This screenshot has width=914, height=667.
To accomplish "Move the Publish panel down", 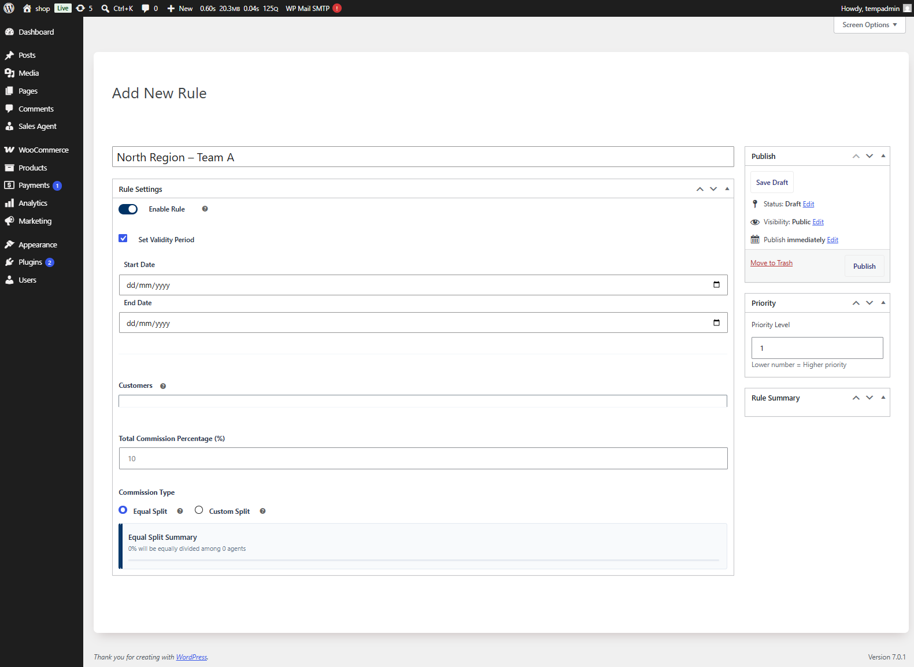I will coord(869,156).
